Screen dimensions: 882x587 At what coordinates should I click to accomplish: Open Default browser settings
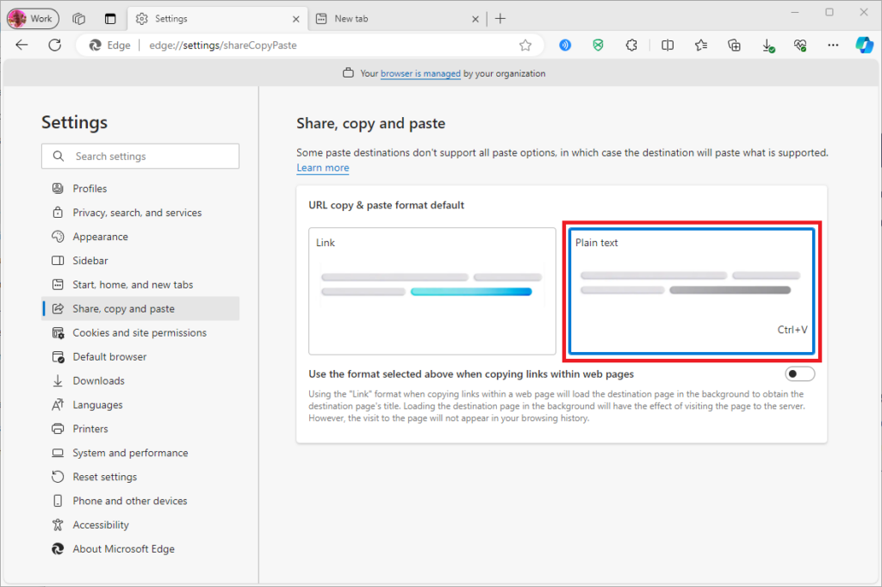click(x=140, y=357)
